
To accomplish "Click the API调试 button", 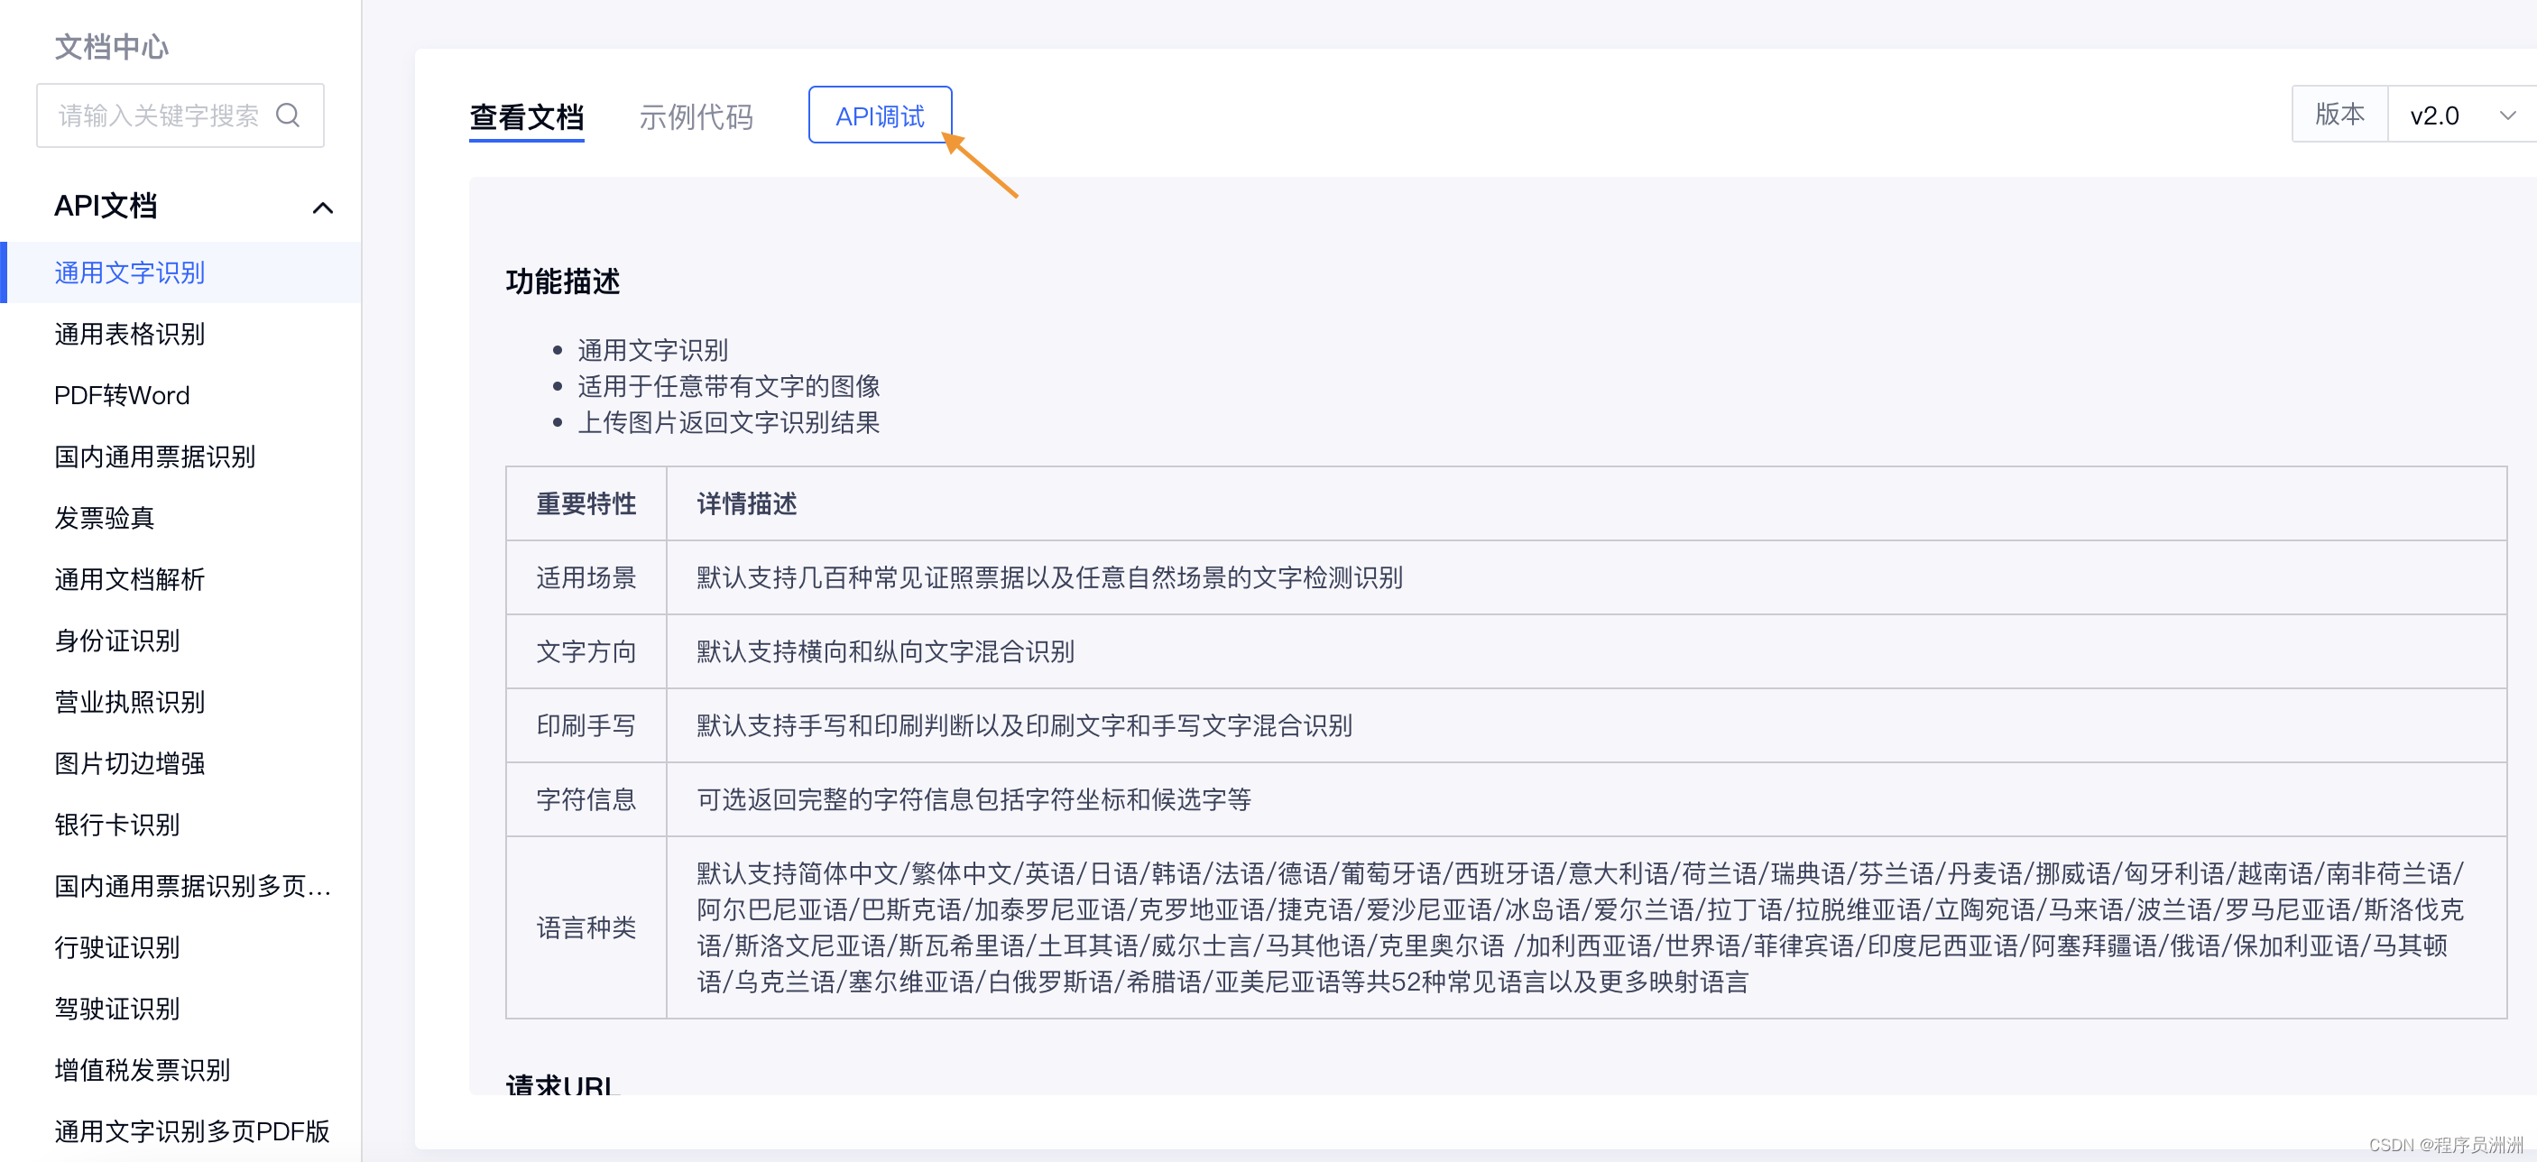I will click(879, 116).
